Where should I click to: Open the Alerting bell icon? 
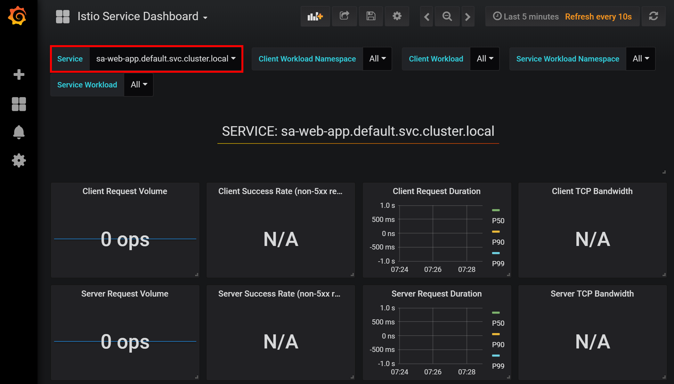pyautogui.click(x=19, y=132)
